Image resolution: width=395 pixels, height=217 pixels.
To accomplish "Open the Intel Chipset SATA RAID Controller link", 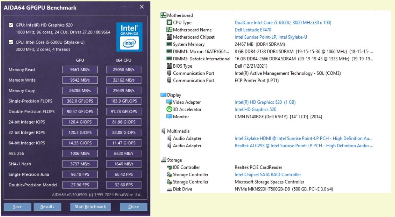I will pos(268,175).
